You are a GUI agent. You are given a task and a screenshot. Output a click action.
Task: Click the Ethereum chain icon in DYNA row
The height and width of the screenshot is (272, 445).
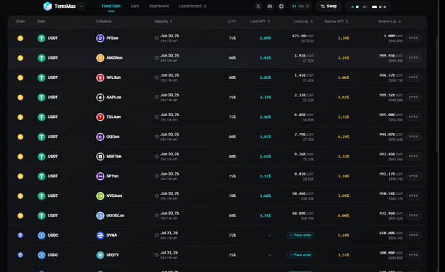pos(20,235)
